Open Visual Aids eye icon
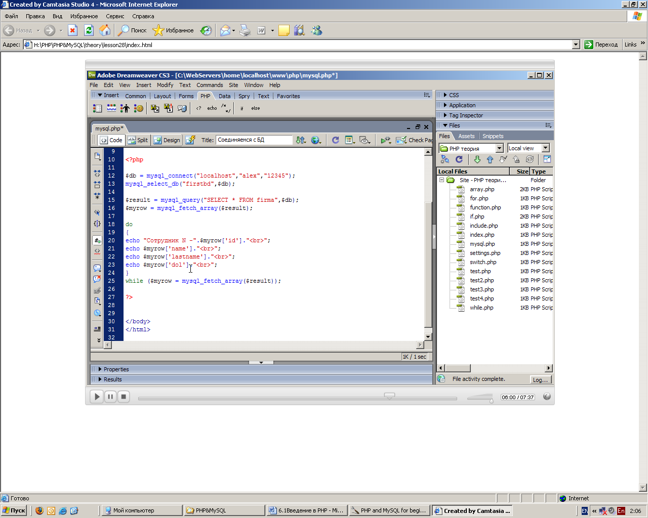 tap(364, 140)
